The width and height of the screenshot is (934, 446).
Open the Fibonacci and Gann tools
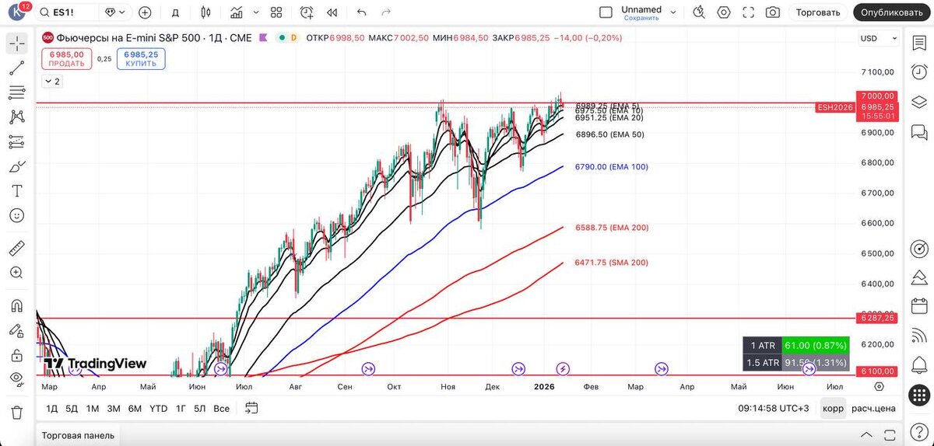[x=16, y=92]
